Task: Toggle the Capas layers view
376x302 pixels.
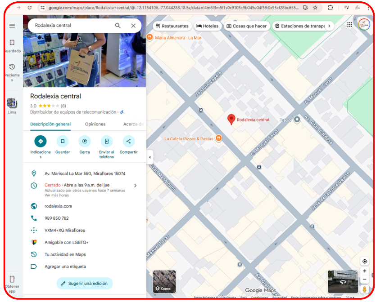Action: click(164, 282)
